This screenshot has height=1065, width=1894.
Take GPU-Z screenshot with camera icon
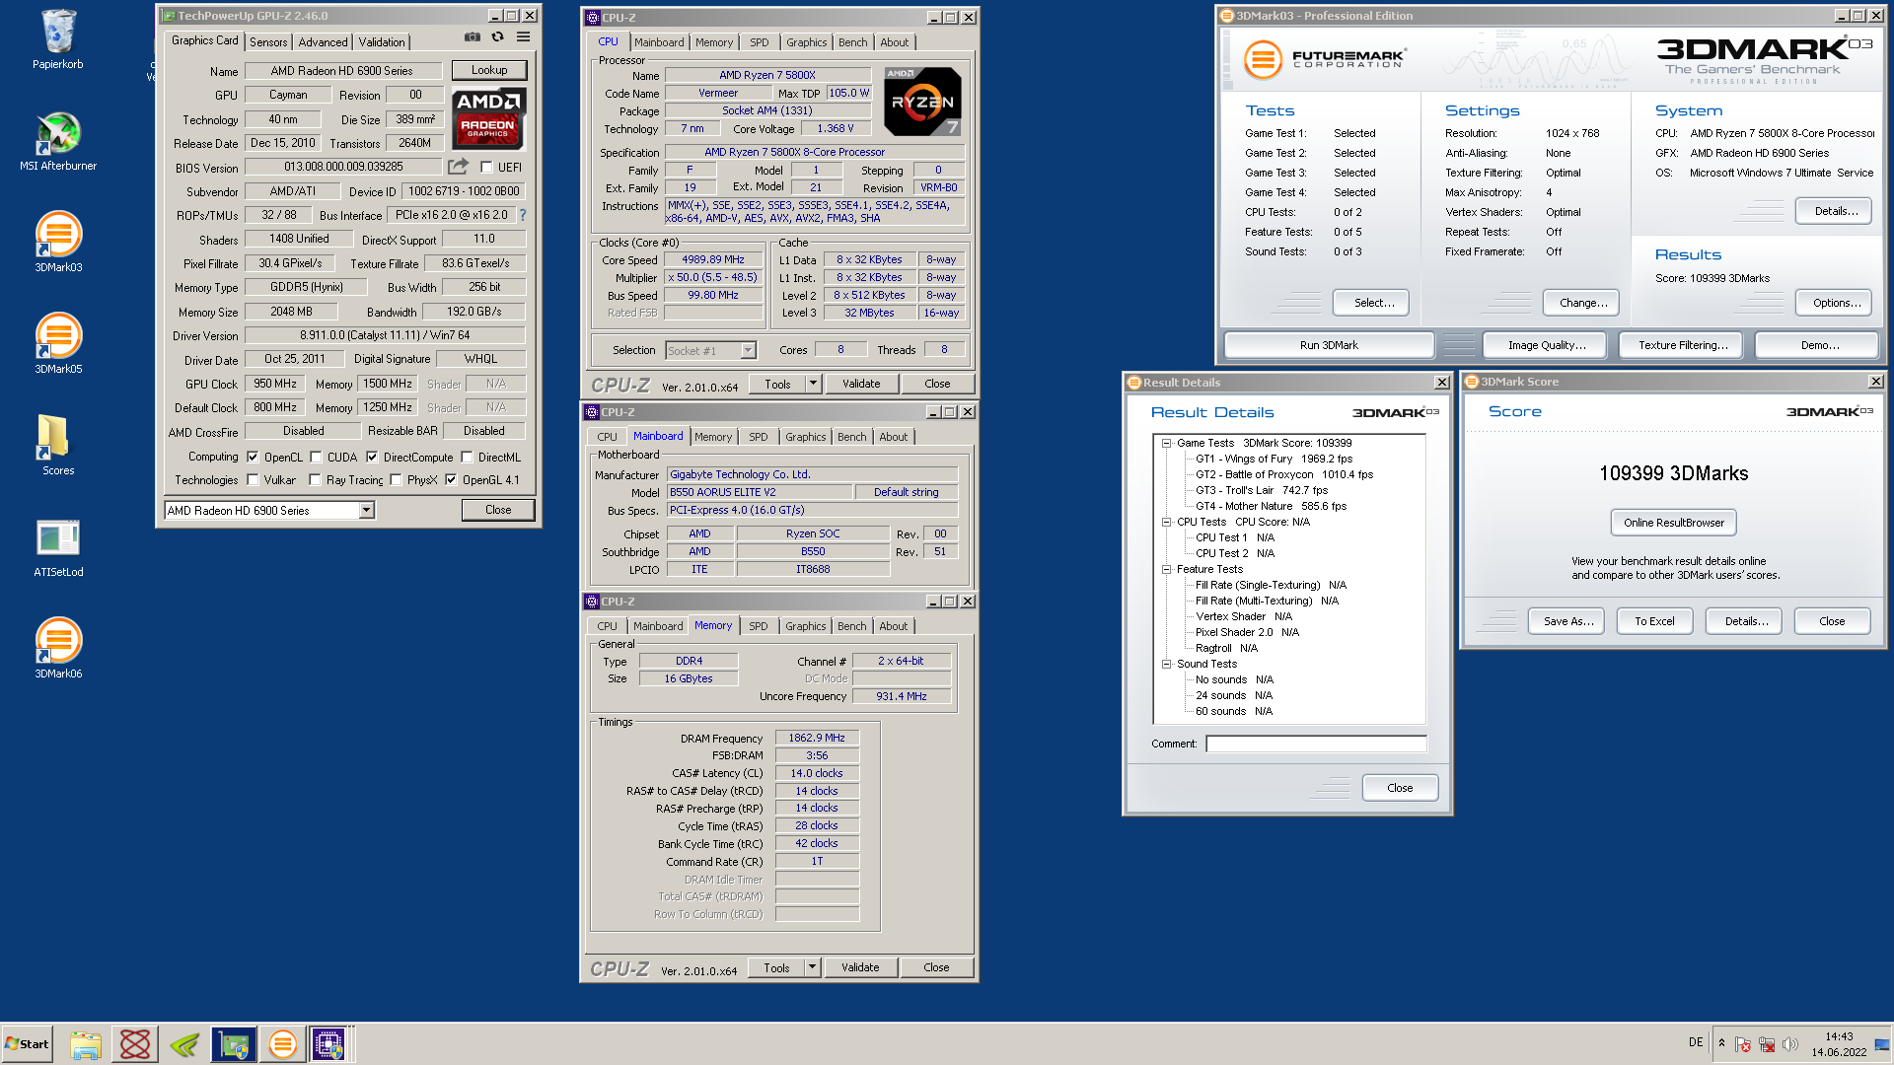(x=473, y=36)
